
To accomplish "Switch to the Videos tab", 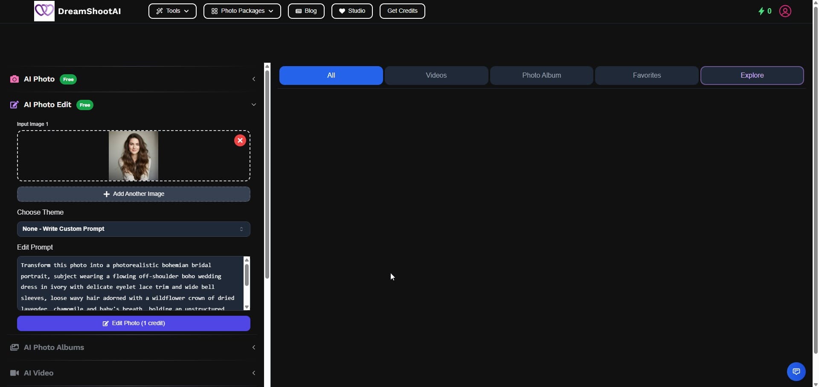I will pos(436,75).
